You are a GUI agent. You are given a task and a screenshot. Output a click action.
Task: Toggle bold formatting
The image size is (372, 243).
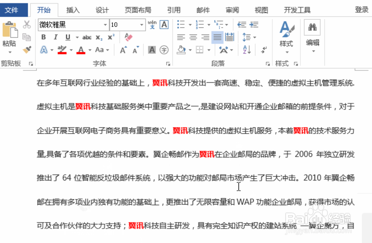click(x=43, y=37)
